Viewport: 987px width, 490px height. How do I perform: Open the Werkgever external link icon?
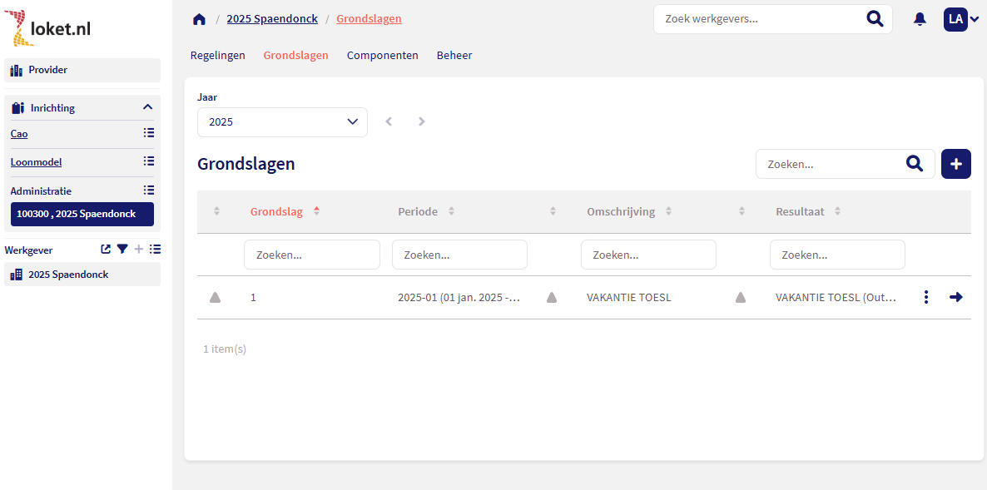(x=106, y=249)
